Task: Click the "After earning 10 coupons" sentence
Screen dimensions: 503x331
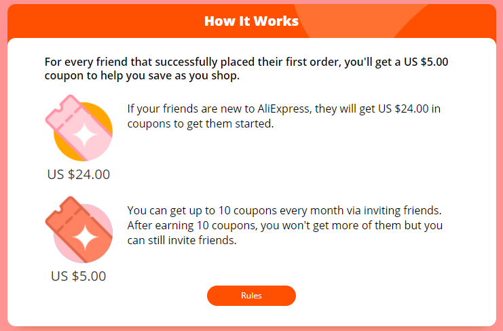Action: 285,225
